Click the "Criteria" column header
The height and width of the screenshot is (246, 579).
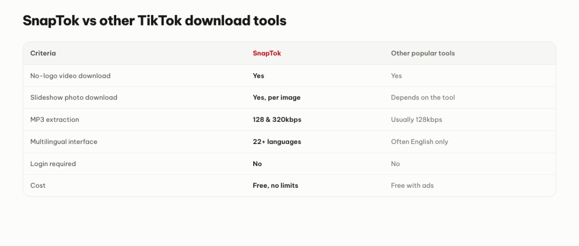(x=43, y=53)
